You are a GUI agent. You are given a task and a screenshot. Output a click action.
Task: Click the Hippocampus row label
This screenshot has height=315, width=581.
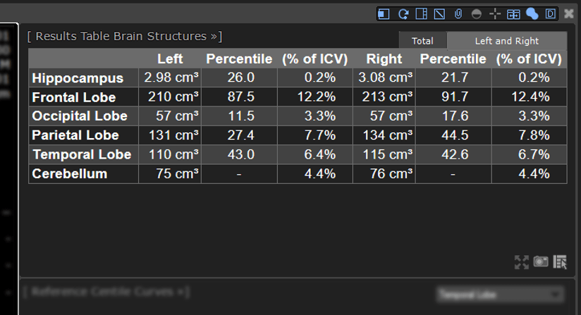click(78, 78)
